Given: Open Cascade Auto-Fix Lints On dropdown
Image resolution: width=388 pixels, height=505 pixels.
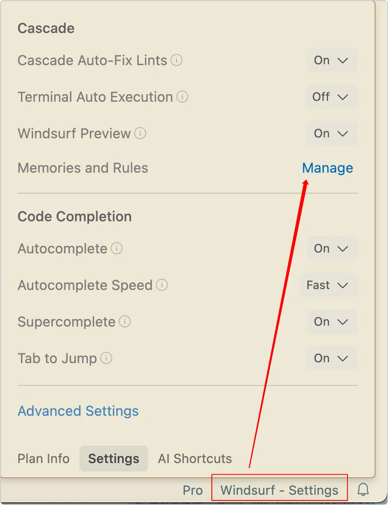Looking at the screenshot, I should 332,60.
